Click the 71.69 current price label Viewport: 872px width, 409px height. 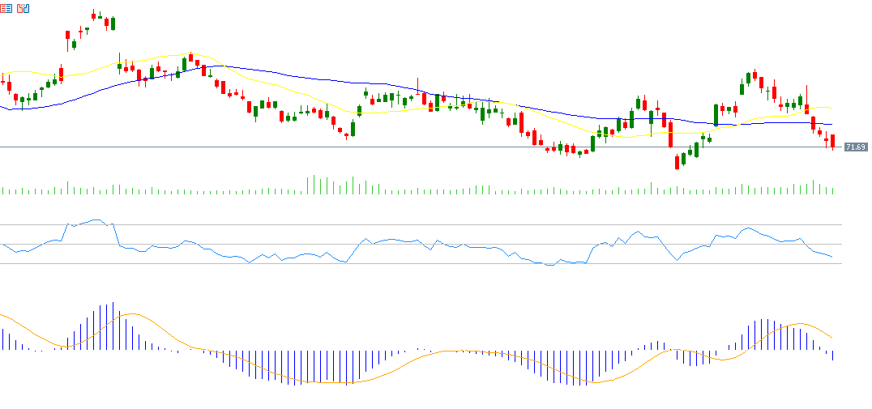pos(855,147)
